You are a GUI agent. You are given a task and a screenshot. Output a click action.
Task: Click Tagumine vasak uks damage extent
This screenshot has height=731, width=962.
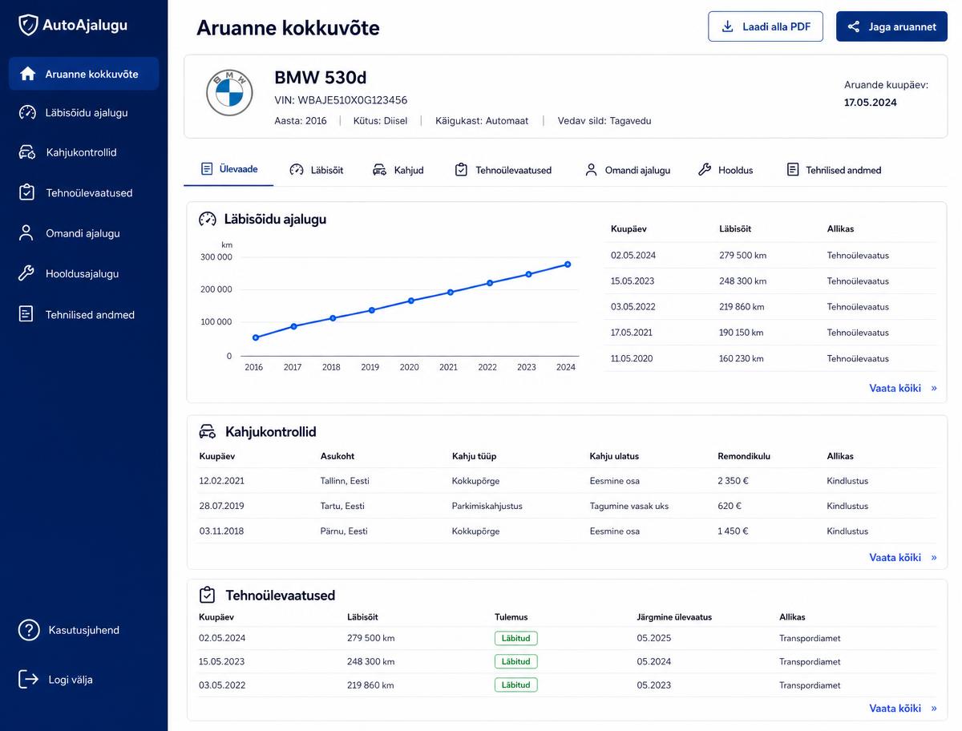click(x=629, y=506)
